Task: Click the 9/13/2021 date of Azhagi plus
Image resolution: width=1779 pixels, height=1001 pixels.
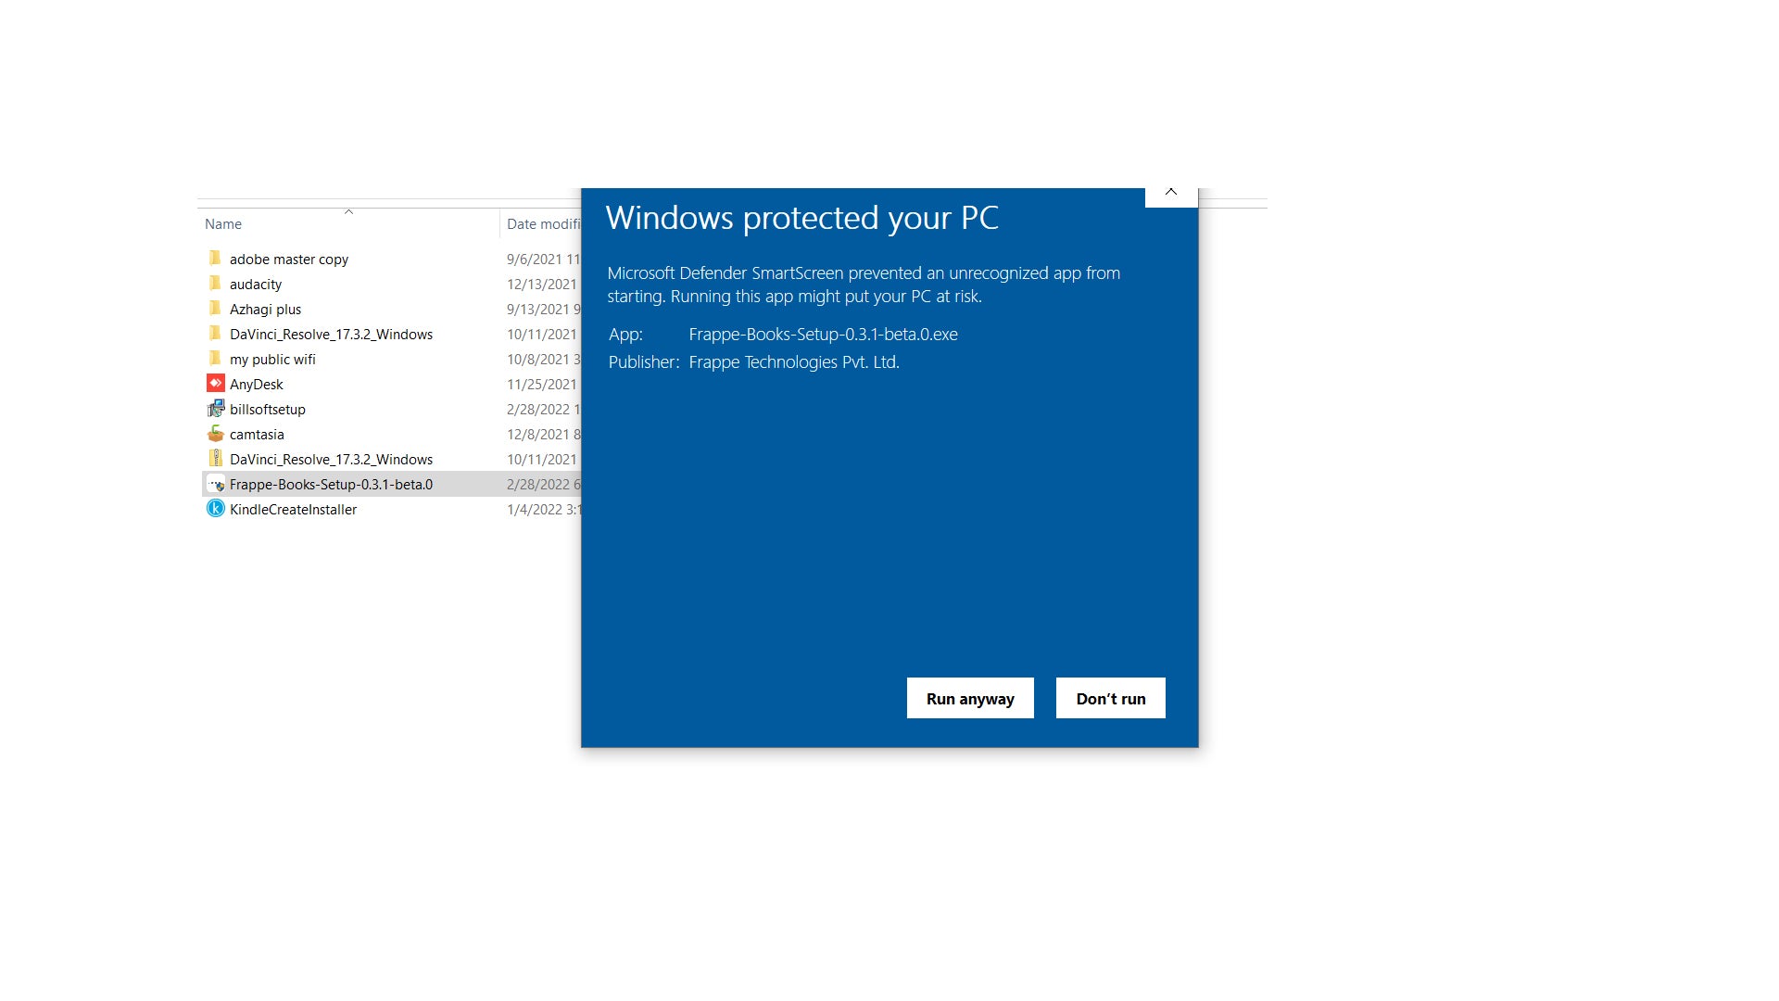Action: point(544,310)
